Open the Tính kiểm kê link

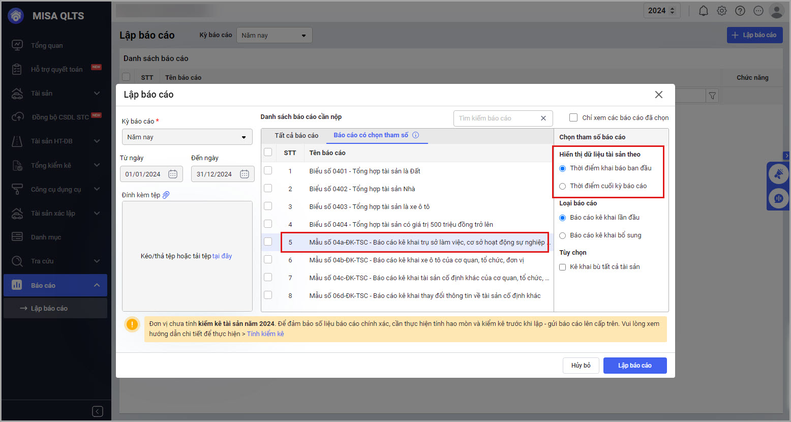point(265,334)
